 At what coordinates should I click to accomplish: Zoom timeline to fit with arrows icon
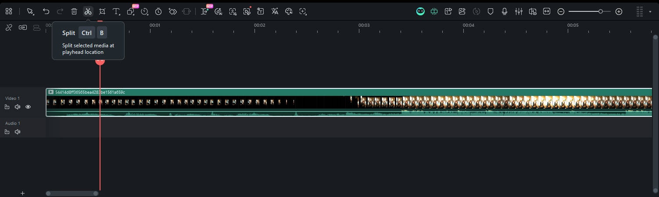pyautogui.click(x=547, y=12)
